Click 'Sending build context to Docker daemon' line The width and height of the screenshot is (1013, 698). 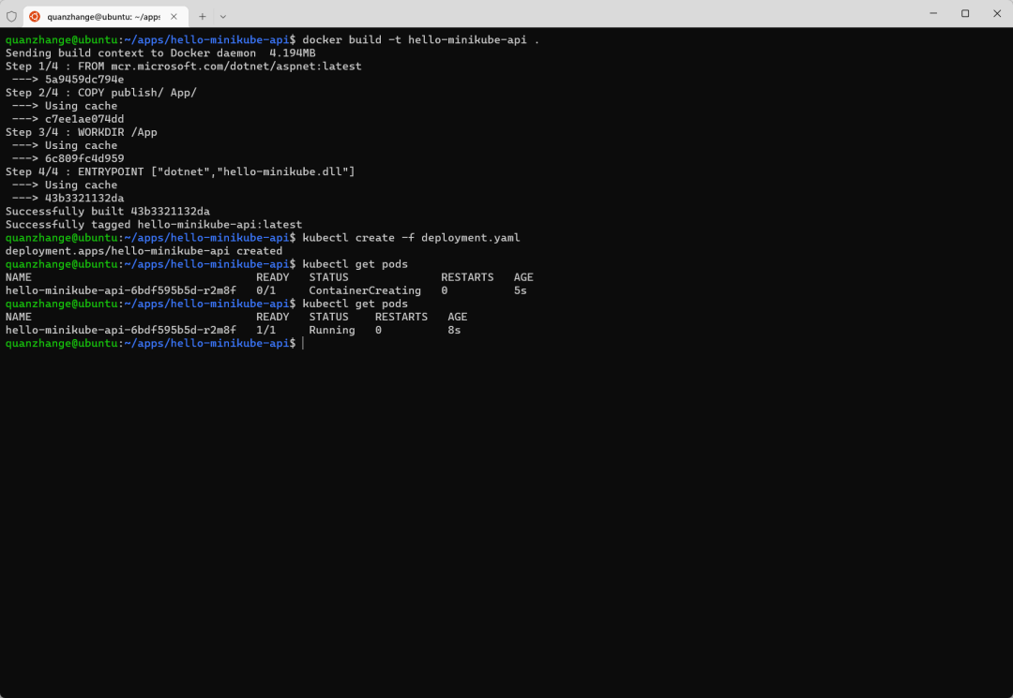160,52
